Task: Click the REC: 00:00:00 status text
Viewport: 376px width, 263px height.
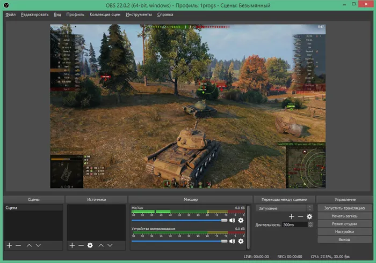Action: click(x=290, y=257)
